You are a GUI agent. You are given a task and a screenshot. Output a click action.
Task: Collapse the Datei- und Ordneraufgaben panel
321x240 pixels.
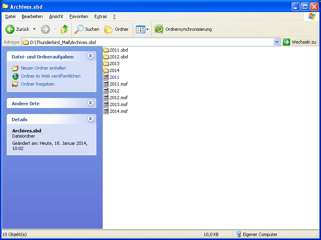pos(91,56)
